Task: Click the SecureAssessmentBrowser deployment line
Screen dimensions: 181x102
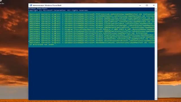Action: tap(92, 41)
